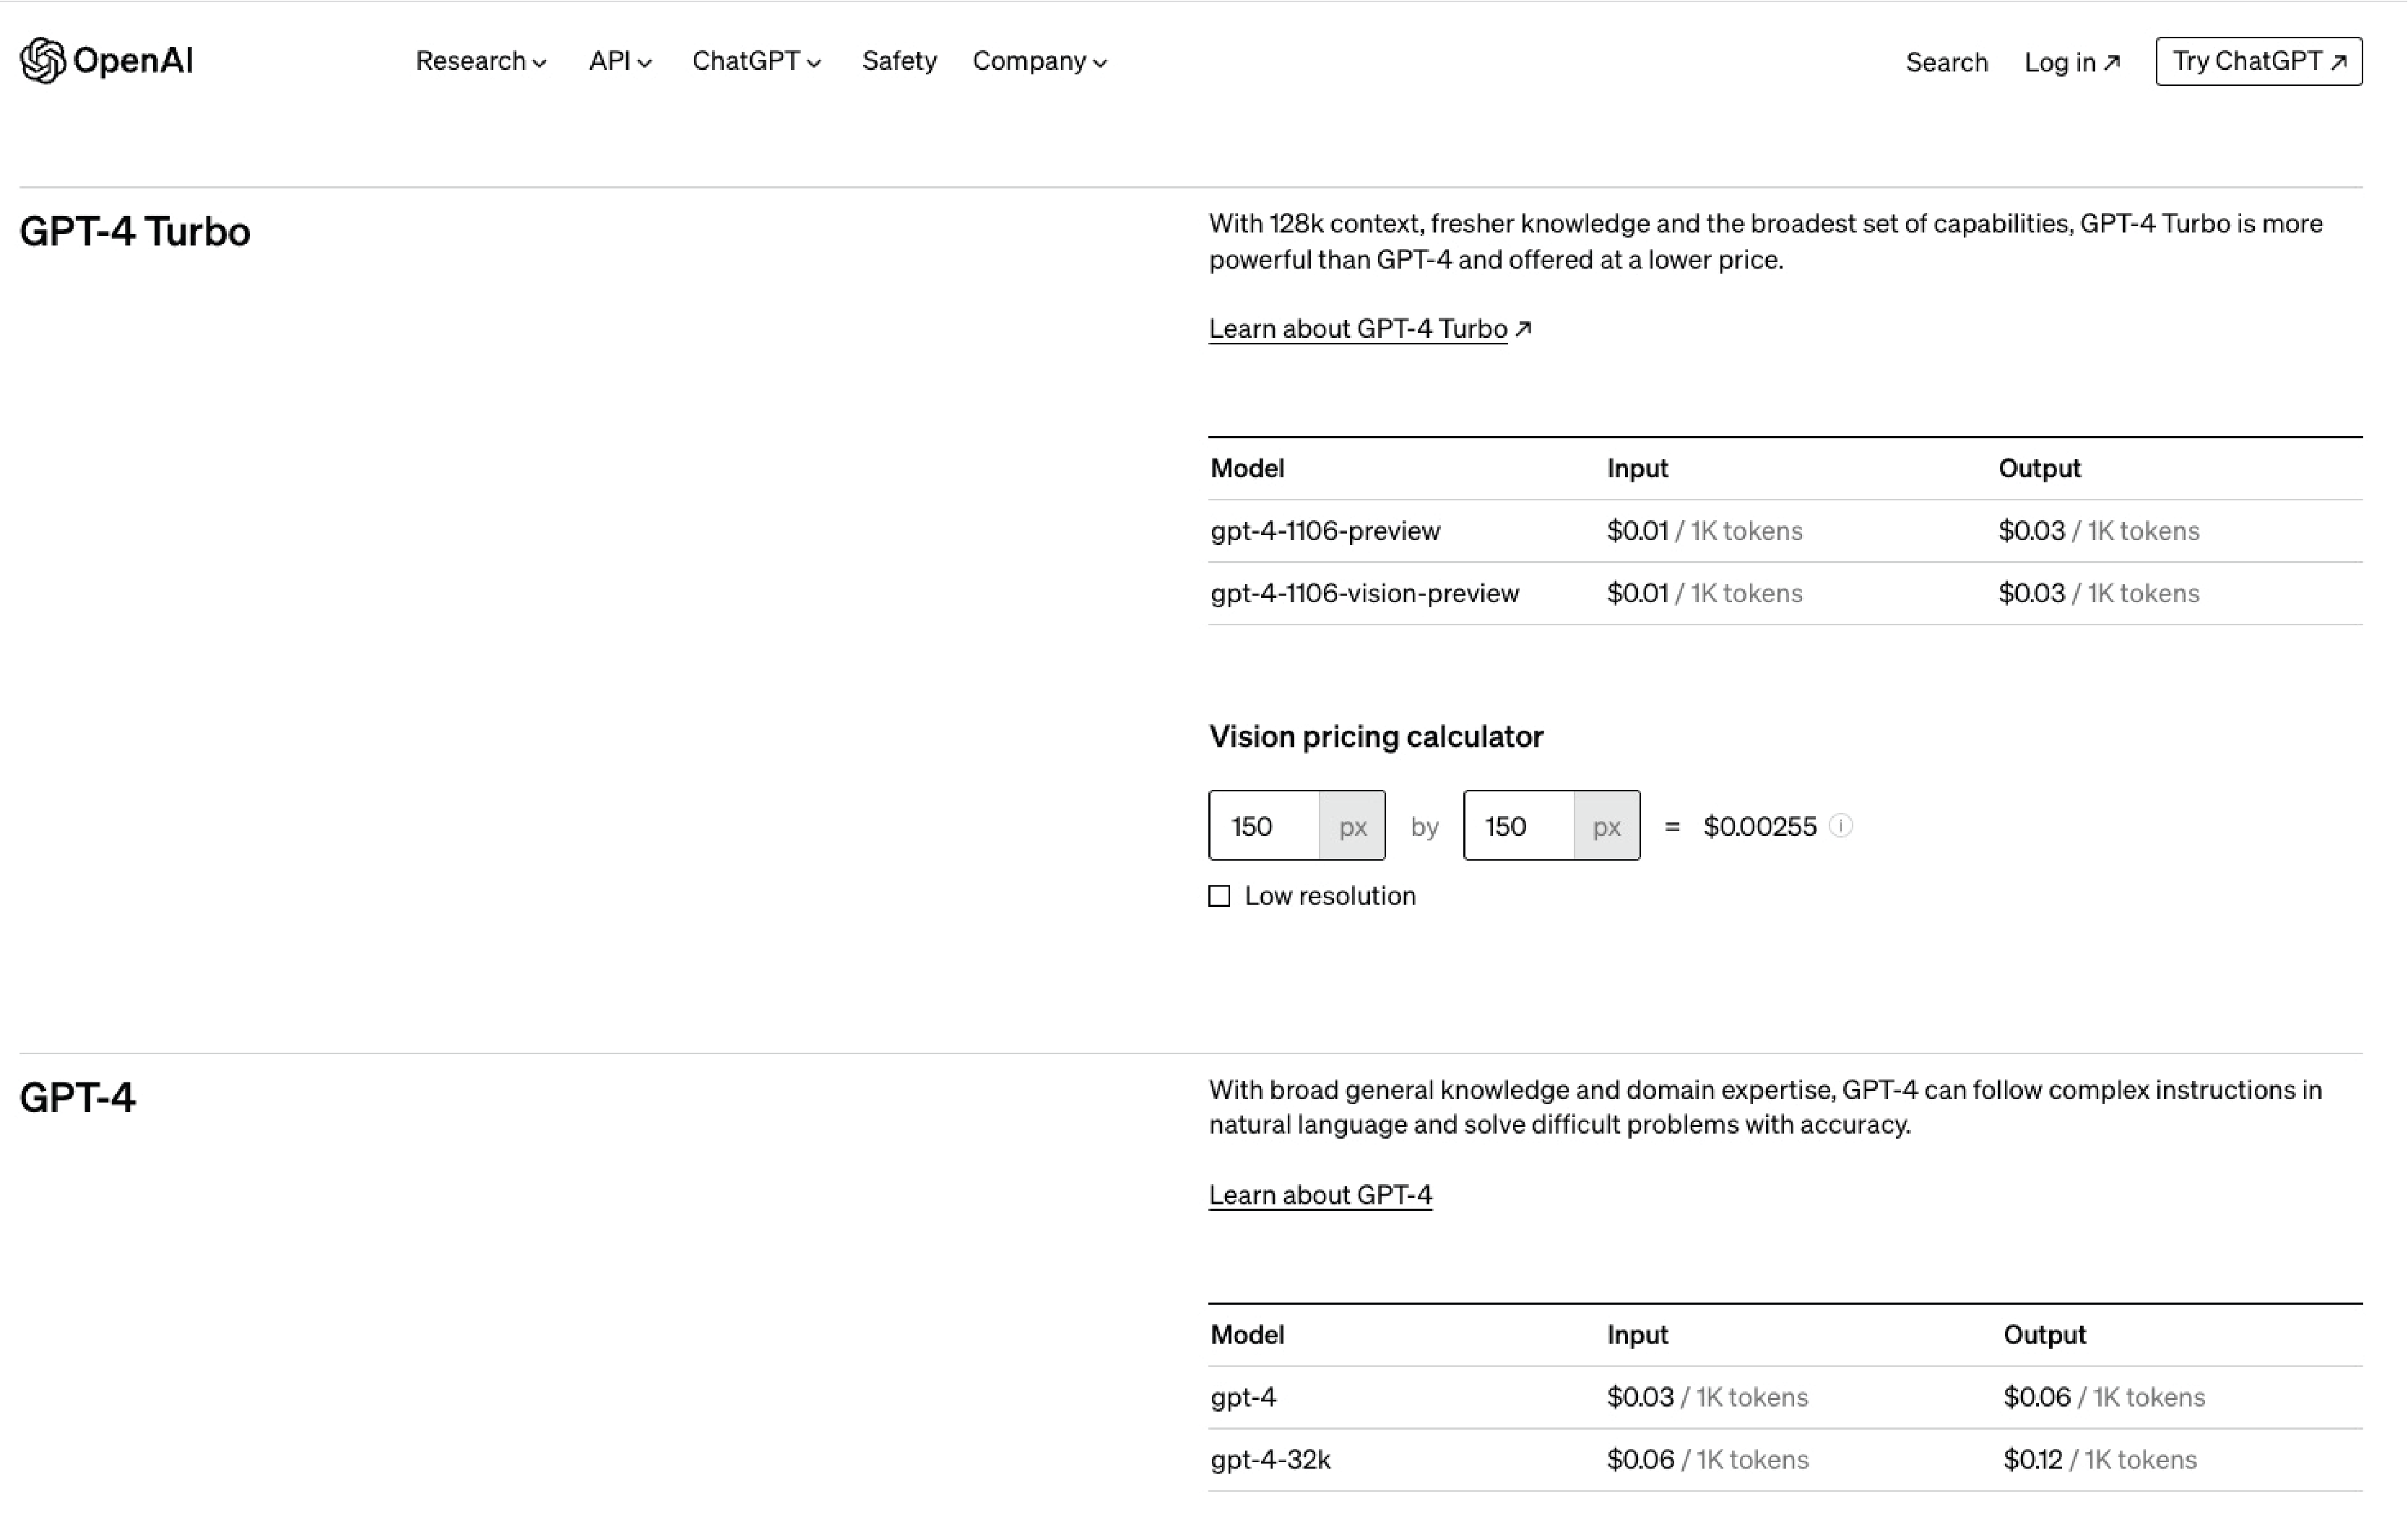Open the Company dropdown
Viewport: 2408px width, 1530px height.
(x=1039, y=61)
